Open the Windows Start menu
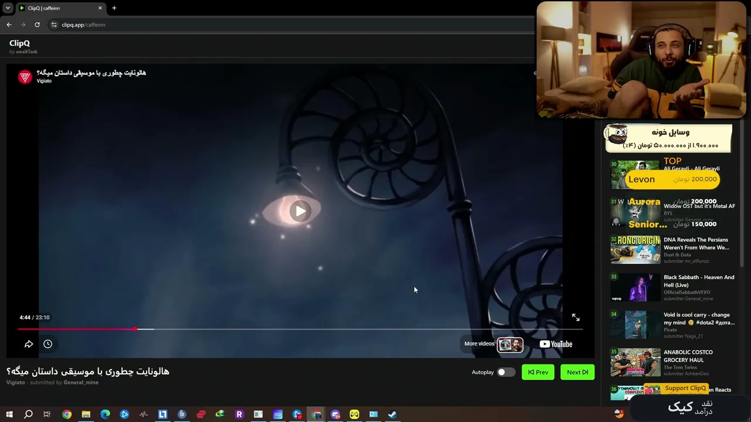The height and width of the screenshot is (422, 751). click(9, 414)
